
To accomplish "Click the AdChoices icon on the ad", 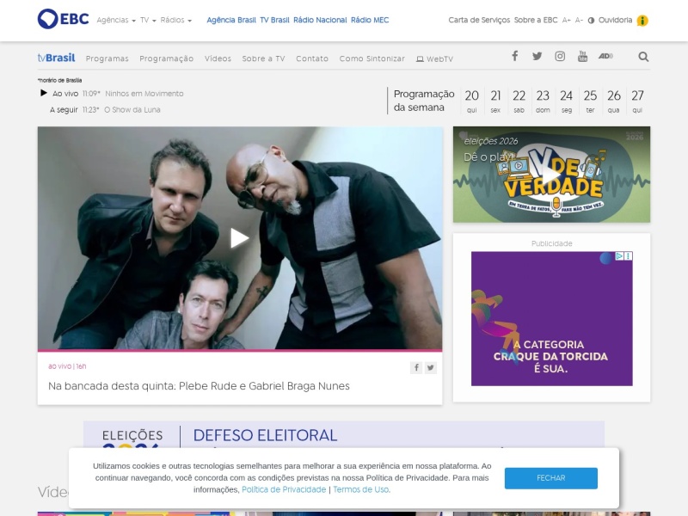I will [x=619, y=255].
